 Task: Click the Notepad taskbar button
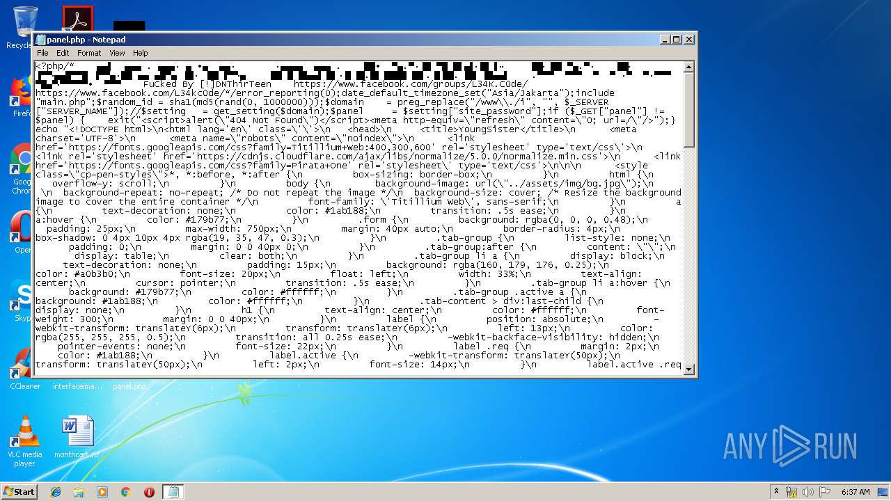[x=173, y=492]
